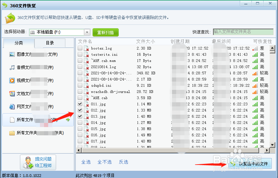Image resolution: width=278 pixels, height=178 pixels.
Task: Check the box for 016.jpg
Action: point(80,135)
